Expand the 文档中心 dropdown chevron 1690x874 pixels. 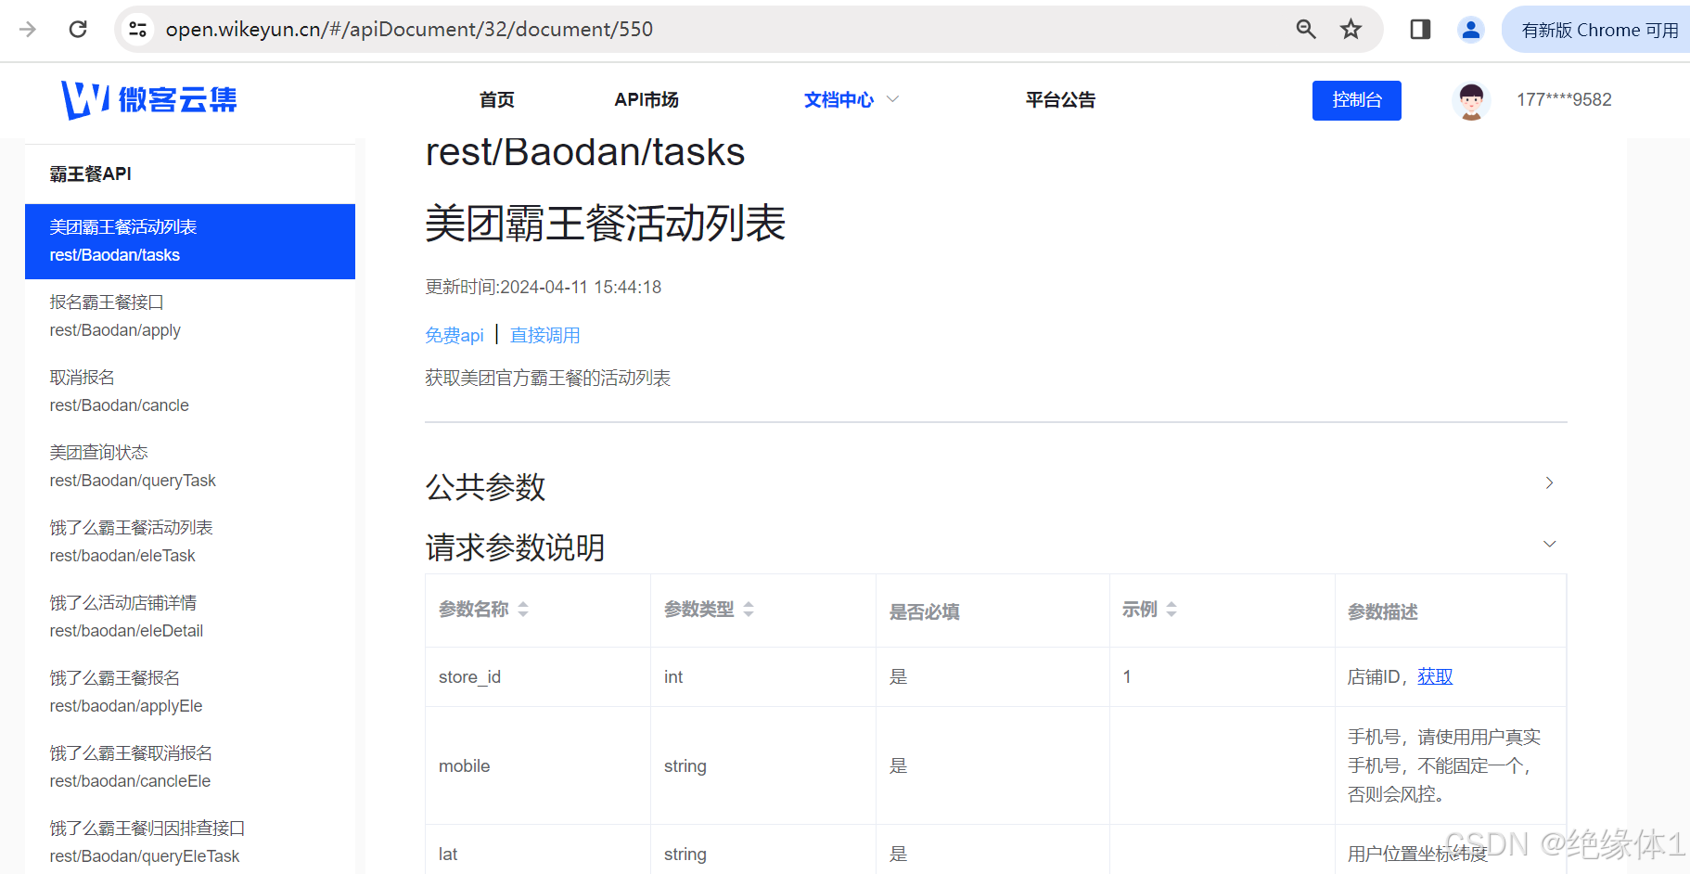[893, 99]
